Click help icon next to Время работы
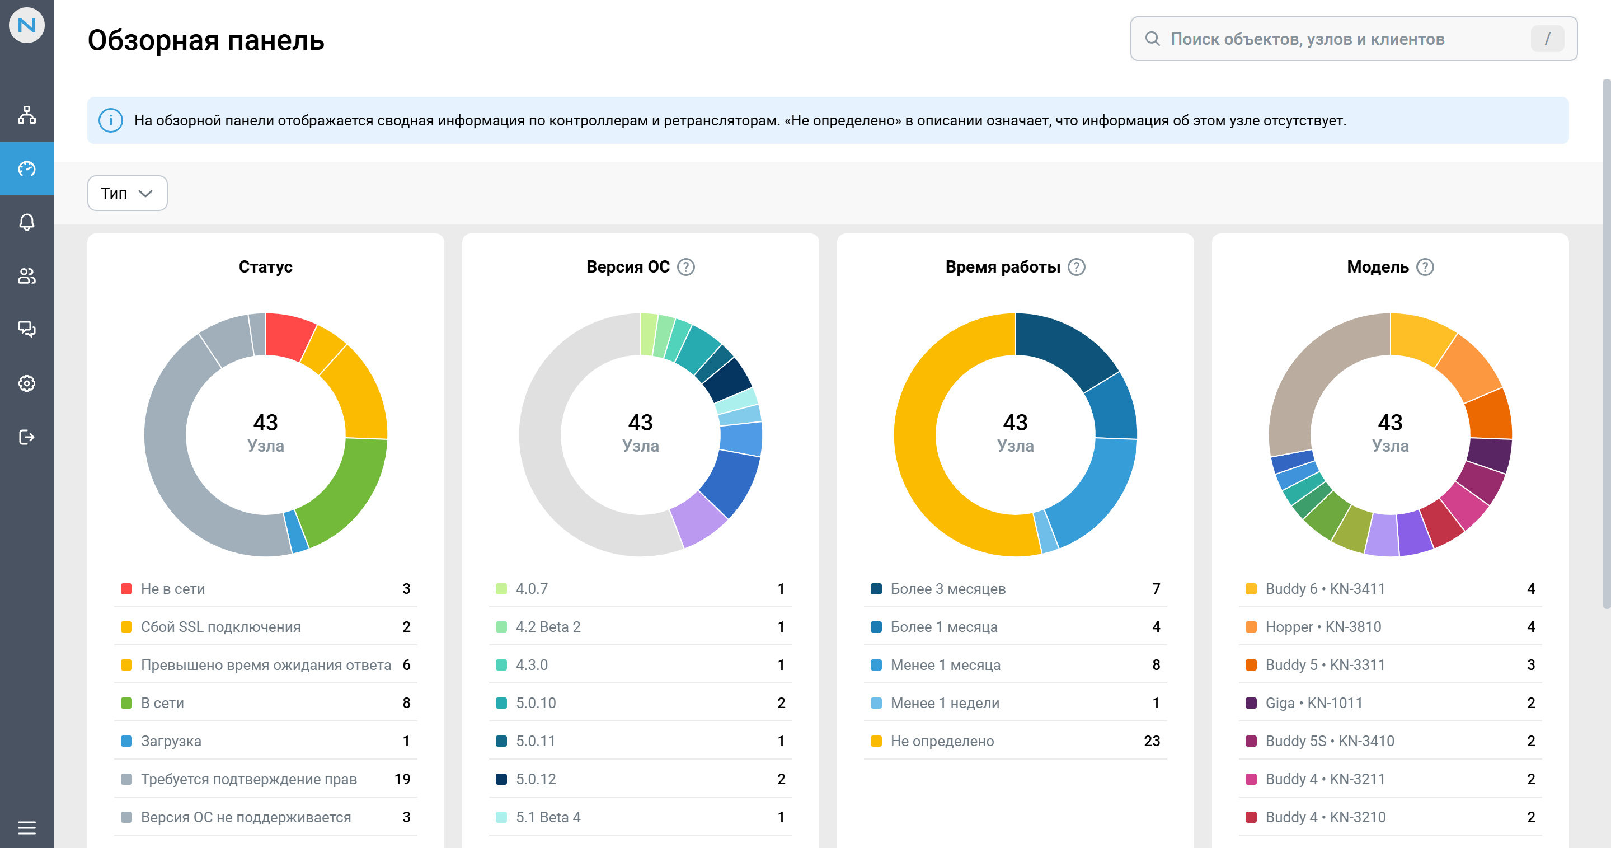The image size is (1611, 848). (1076, 267)
